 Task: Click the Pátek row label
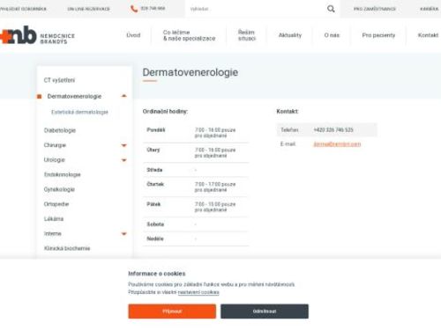(153, 204)
